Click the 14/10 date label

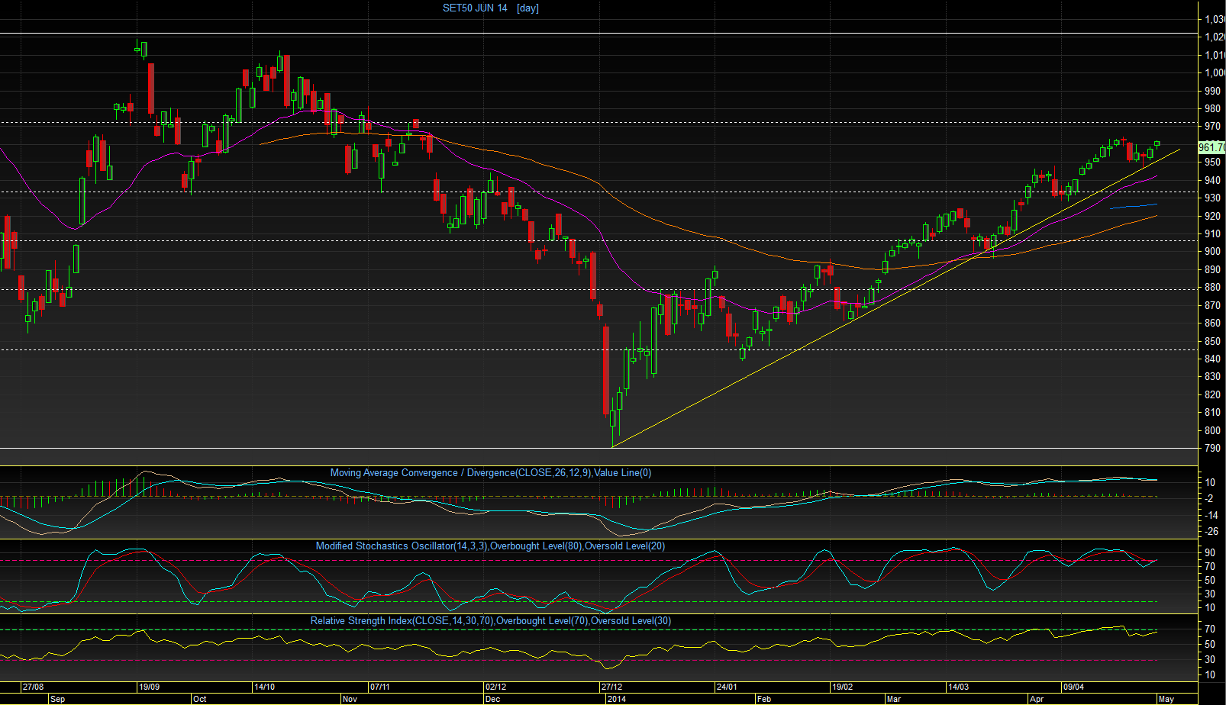coord(264,687)
